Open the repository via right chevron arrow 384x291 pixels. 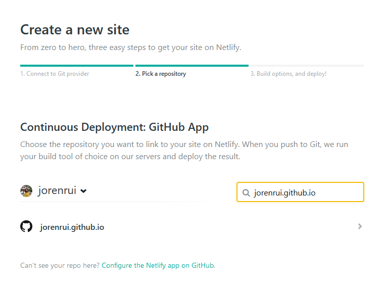pyautogui.click(x=360, y=226)
